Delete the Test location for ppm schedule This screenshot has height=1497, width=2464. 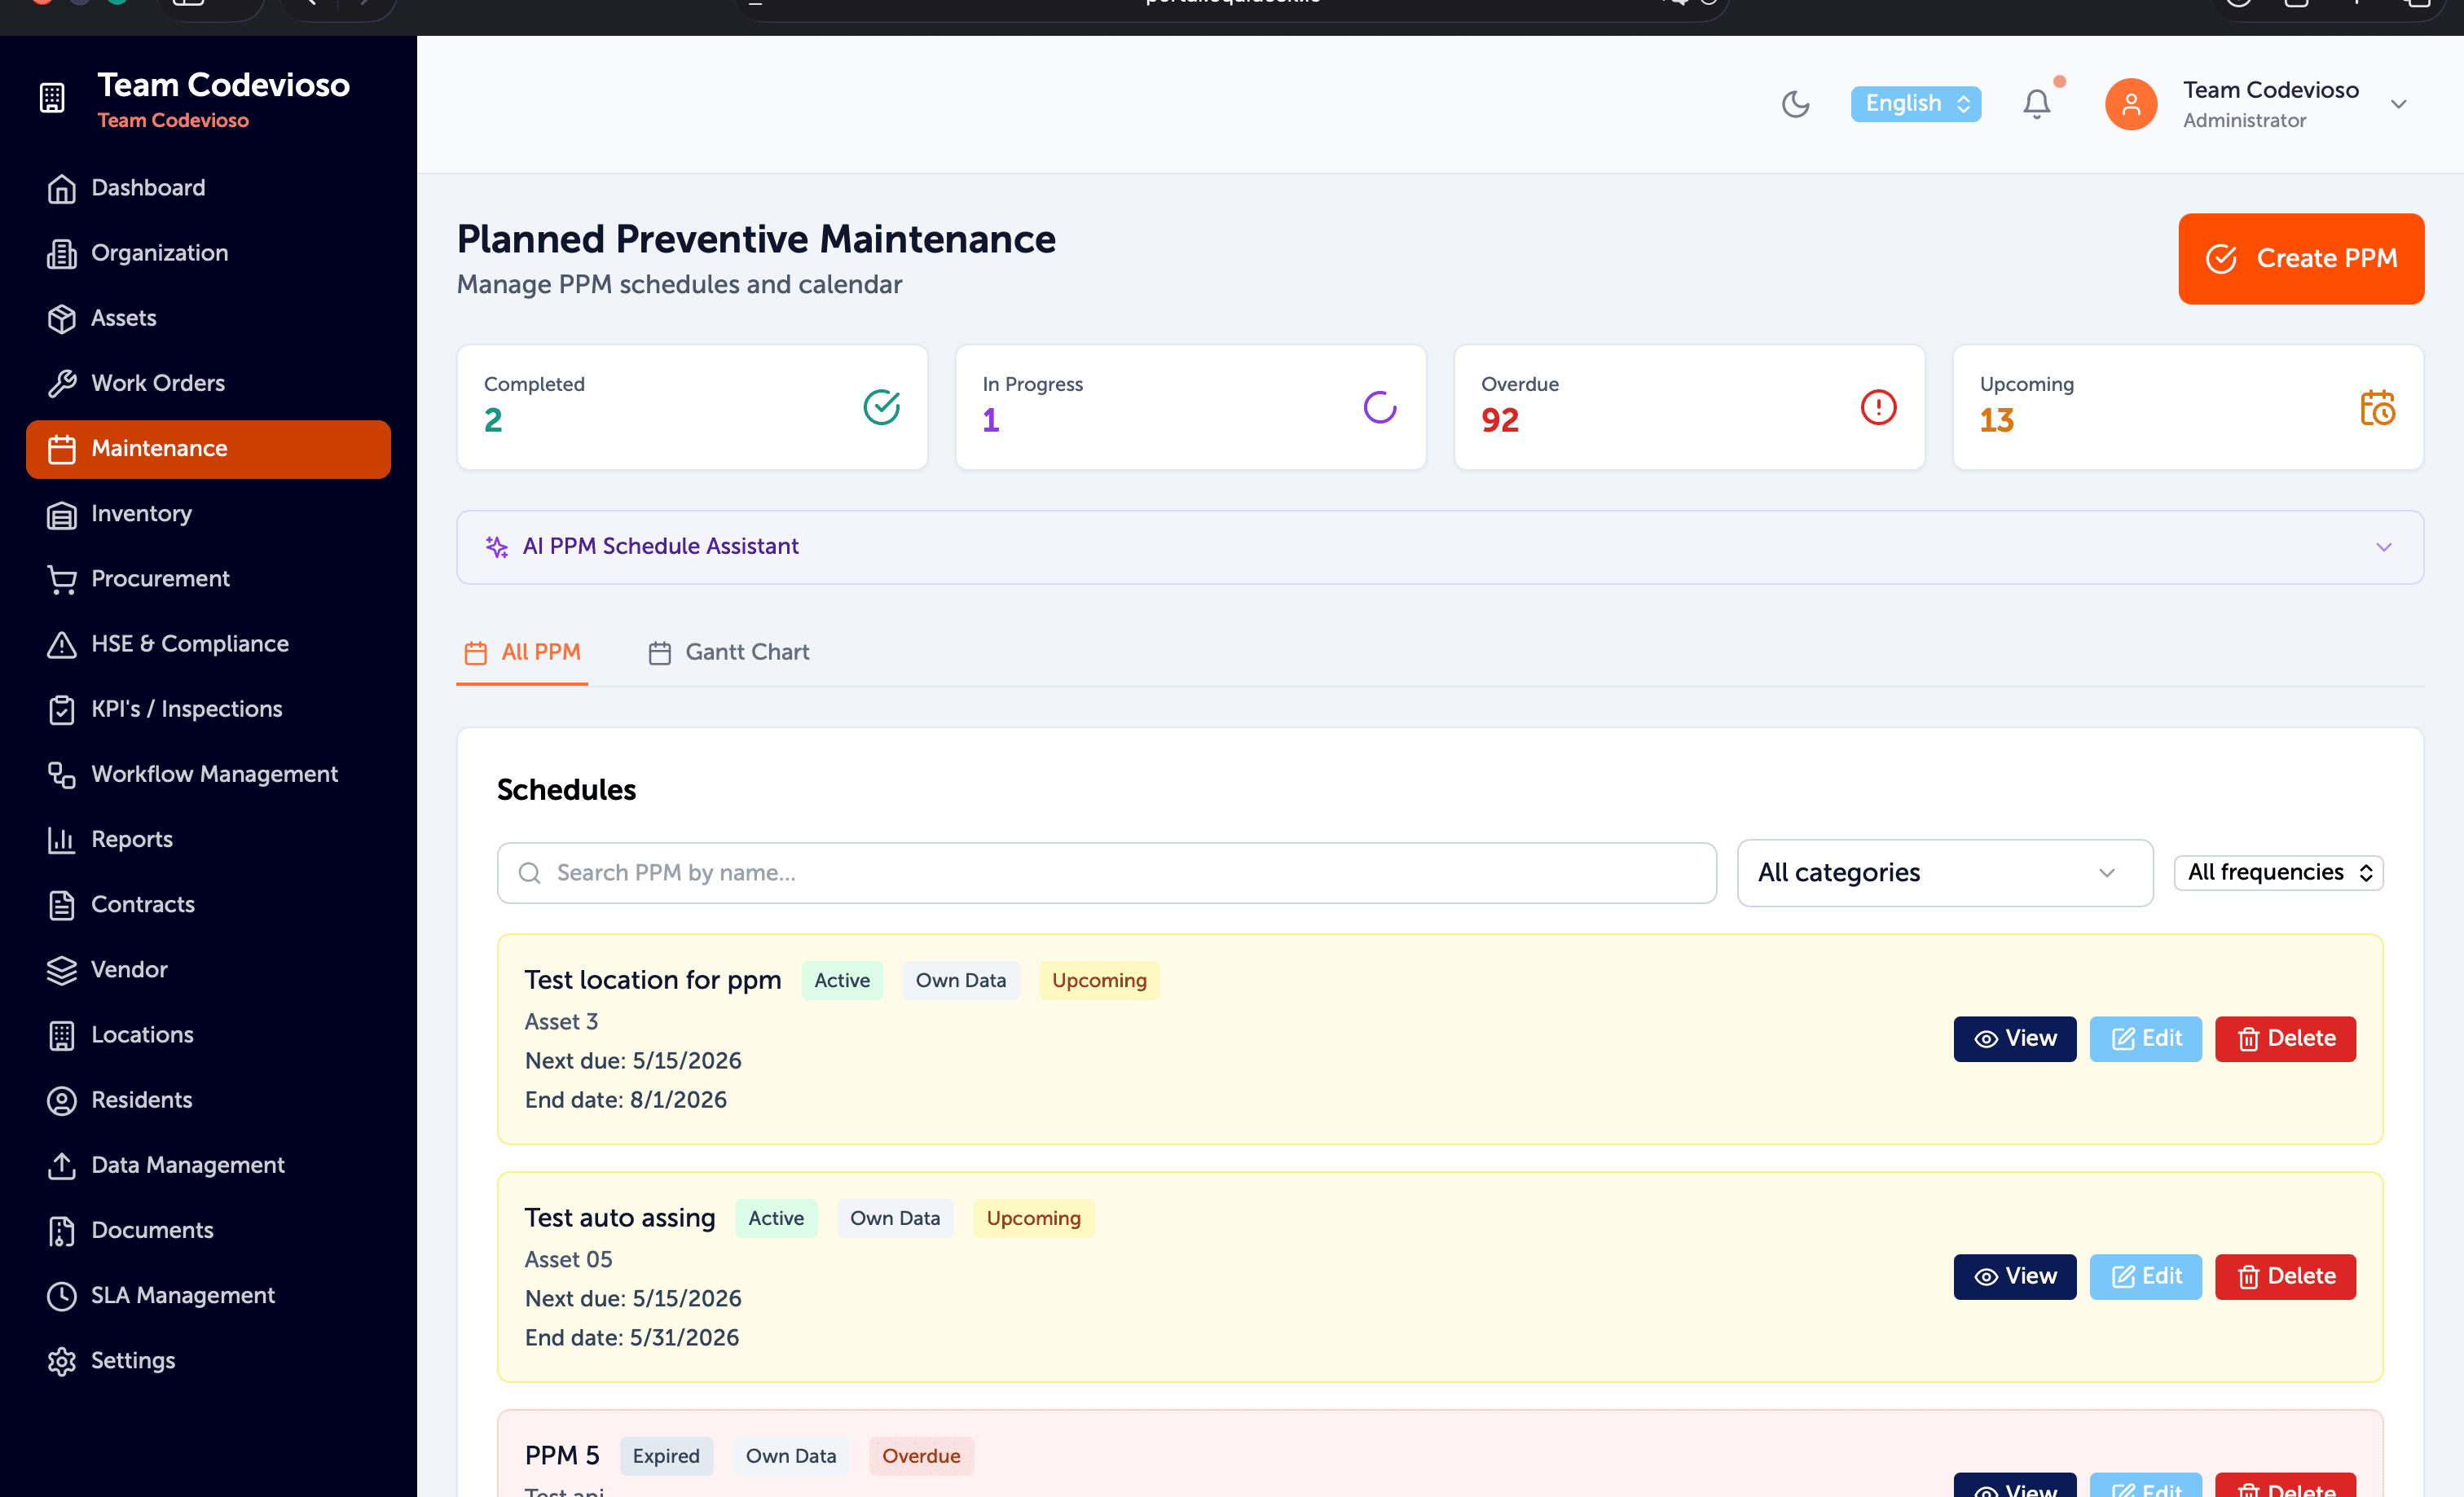[2285, 1039]
